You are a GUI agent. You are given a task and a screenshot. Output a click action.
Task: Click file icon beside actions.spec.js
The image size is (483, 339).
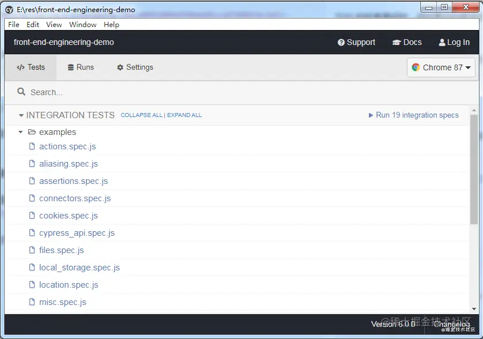point(32,146)
